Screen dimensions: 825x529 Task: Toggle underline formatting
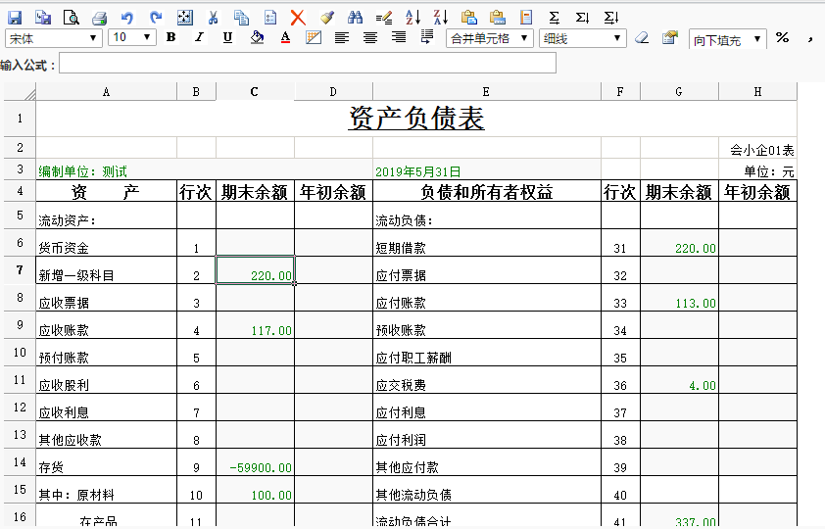pyautogui.click(x=228, y=38)
